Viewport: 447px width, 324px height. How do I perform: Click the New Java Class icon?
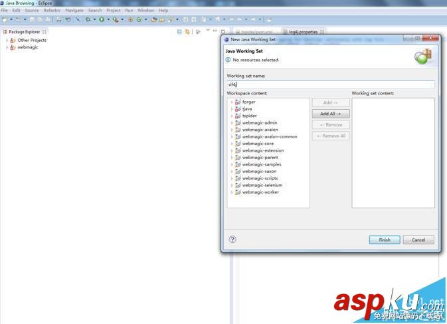[139, 19]
